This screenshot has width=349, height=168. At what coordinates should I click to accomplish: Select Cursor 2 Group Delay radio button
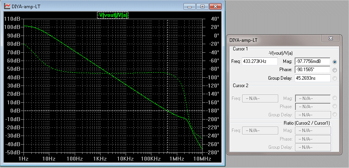pyautogui.click(x=335, y=114)
